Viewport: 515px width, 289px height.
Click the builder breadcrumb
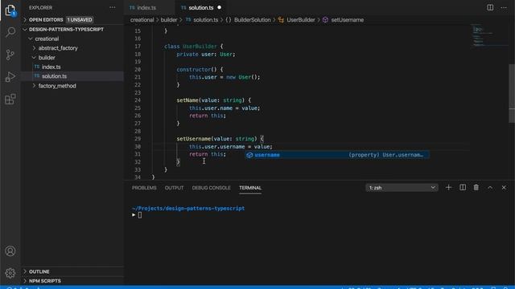tap(169, 20)
